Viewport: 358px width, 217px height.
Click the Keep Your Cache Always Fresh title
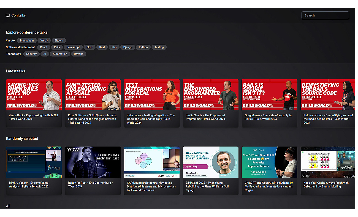(326, 185)
